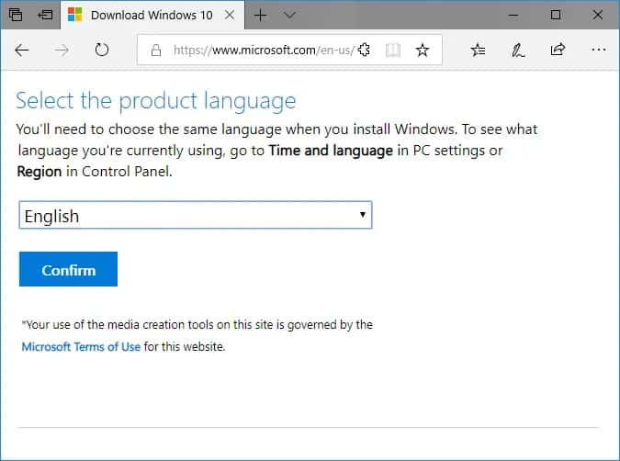620x461 pixels.
Task: Open a new tab with plus icon
Action: [x=260, y=15]
